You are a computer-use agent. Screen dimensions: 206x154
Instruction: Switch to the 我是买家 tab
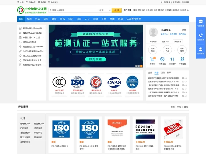(165, 42)
